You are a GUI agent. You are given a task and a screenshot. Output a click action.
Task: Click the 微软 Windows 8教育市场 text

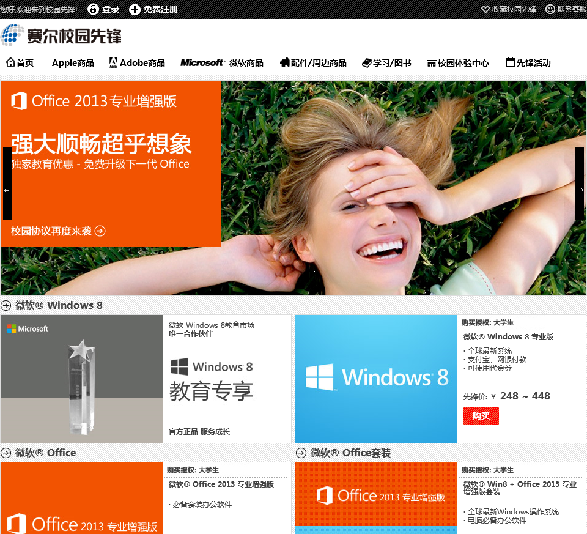point(212,325)
